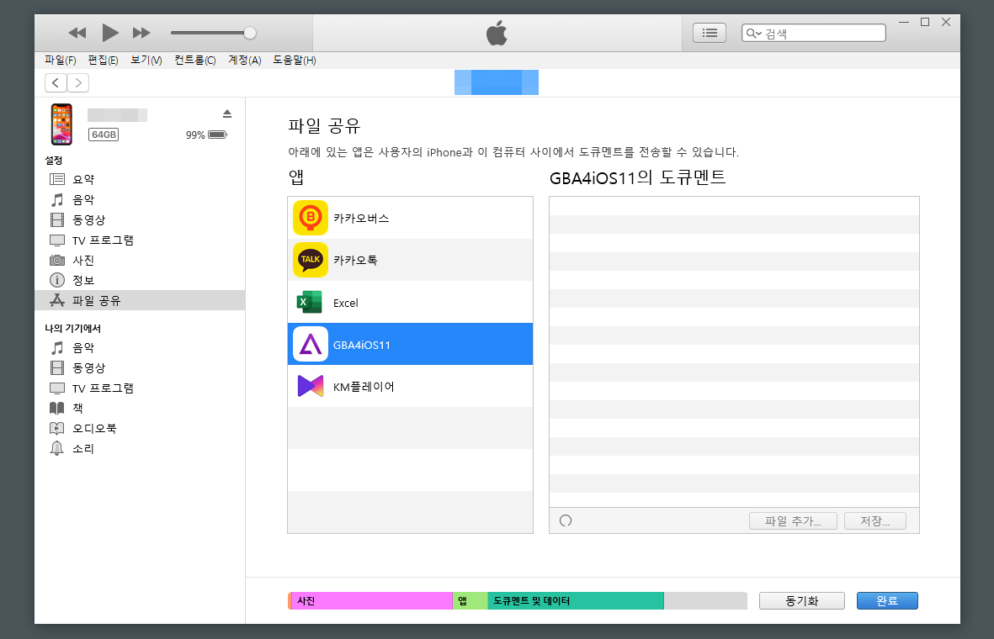The width and height of the screenshot is (994, 639).
Task: Click the 완료 button
Action: [x=887, y=600]
